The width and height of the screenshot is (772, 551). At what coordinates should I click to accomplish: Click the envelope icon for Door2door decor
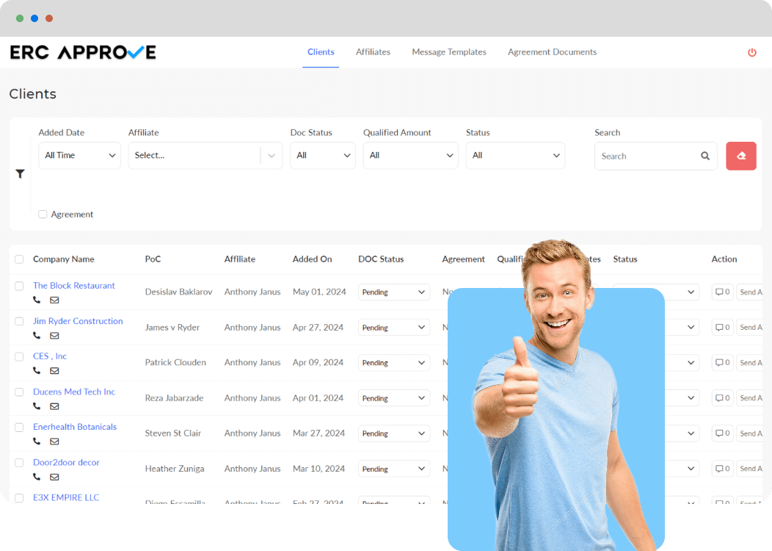(x=54, y=477)
